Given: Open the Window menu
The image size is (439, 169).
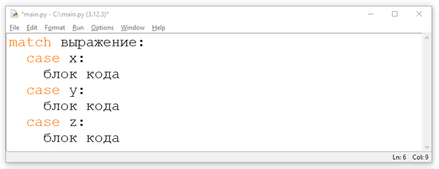Looking at the screenshot, I should pos(132,28).
